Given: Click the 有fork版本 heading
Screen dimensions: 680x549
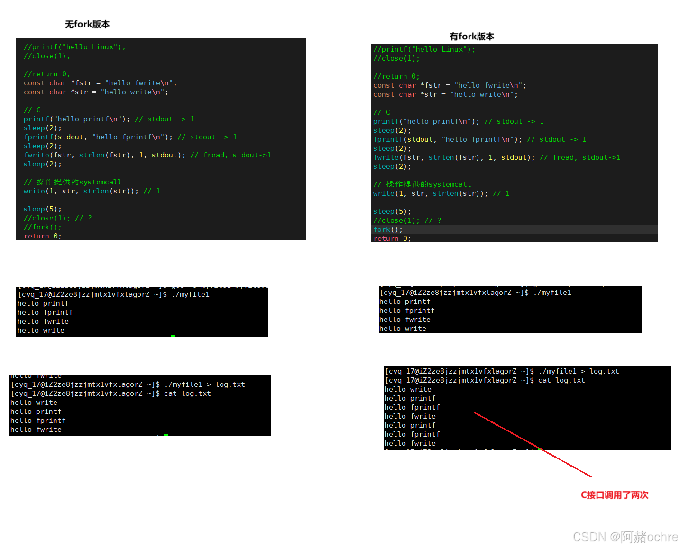Looking at the screenshot, I should point(471,37).
